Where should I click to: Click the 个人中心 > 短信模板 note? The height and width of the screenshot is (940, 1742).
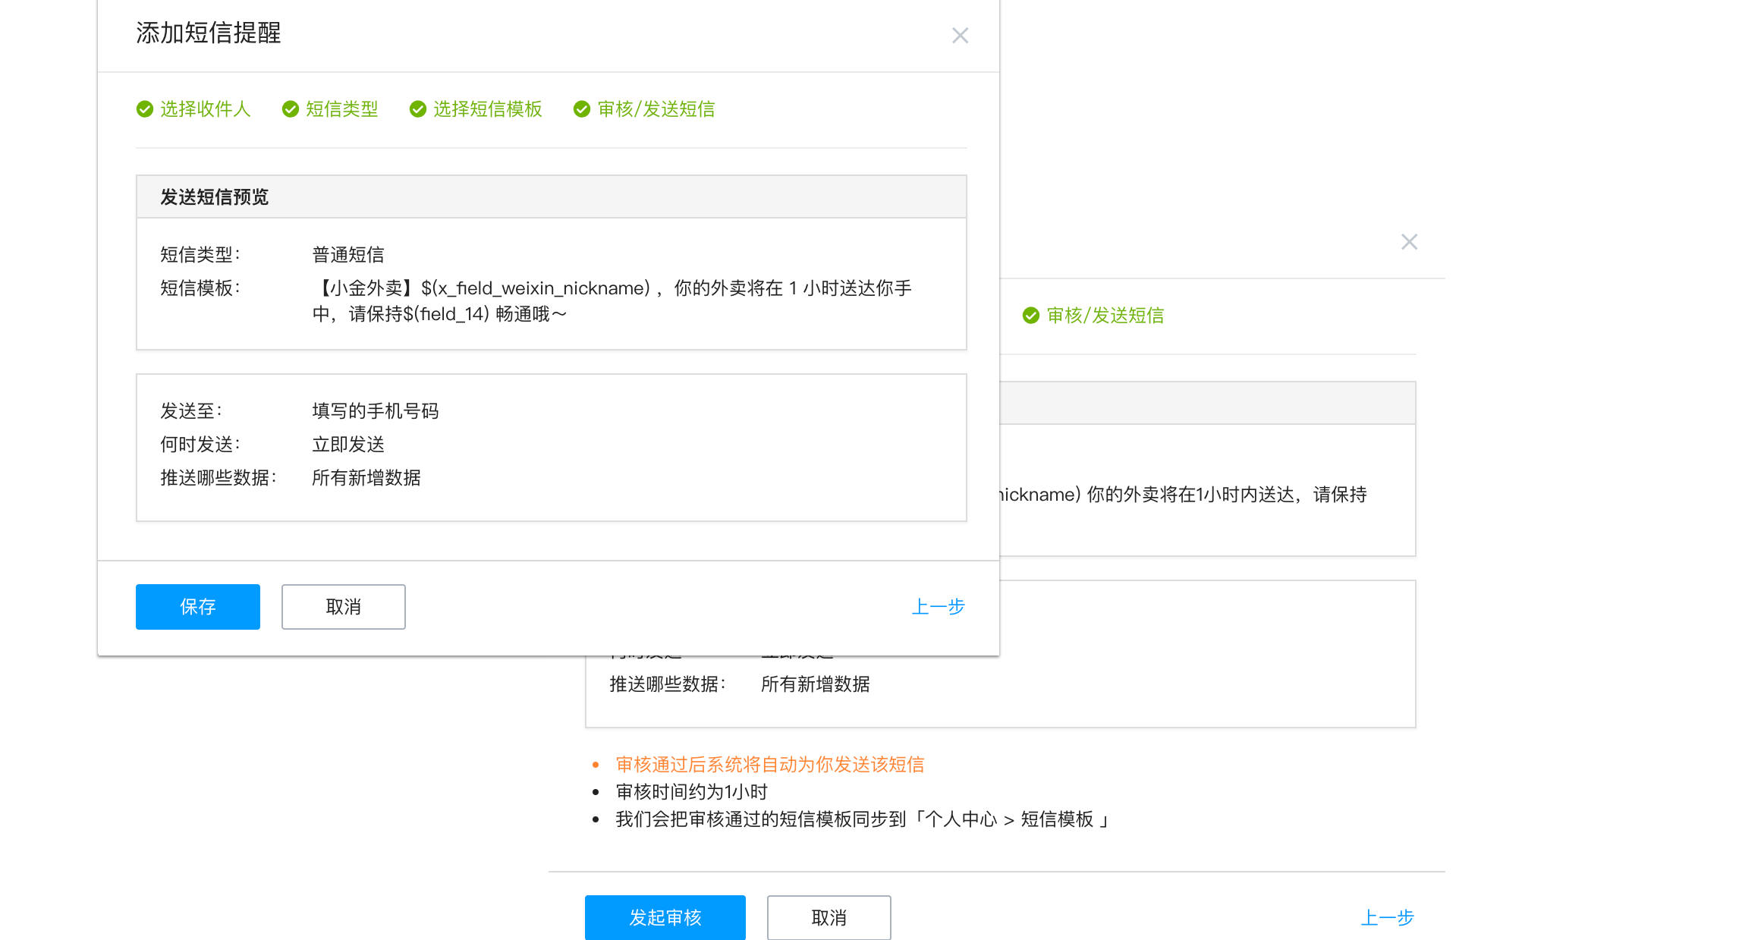tap(863, 819)
